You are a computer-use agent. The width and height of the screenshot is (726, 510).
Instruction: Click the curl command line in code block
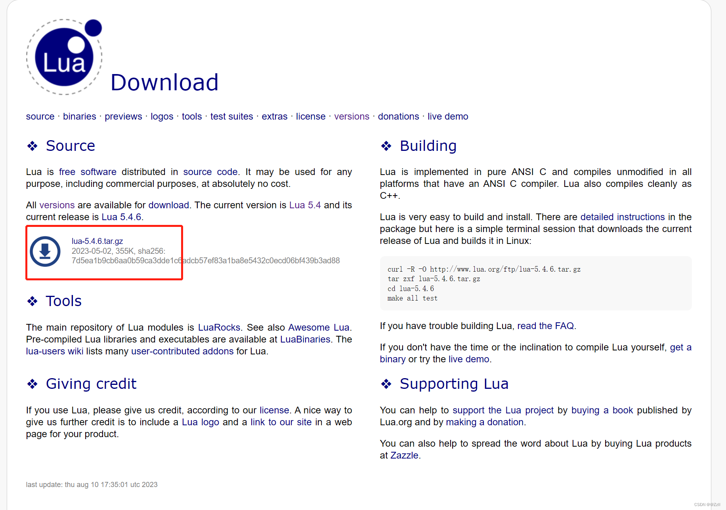click(x=484, y=269)
